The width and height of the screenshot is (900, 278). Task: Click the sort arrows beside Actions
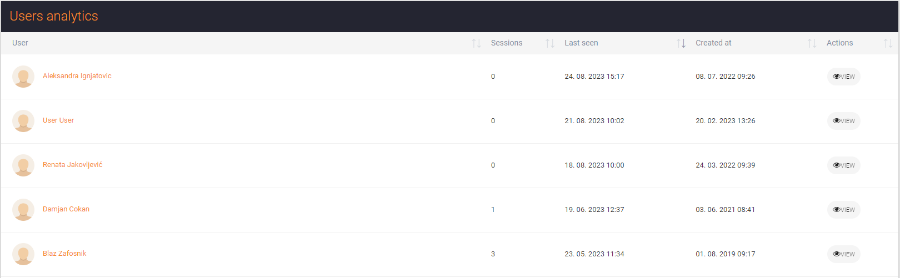[x=888, y=43]
